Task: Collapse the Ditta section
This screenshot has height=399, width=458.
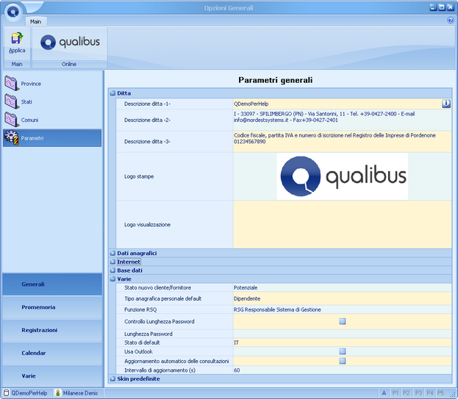Action: 112,93
